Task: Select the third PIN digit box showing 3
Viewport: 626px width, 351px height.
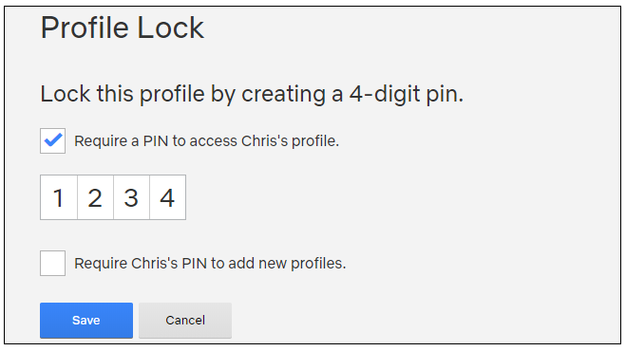Action: pyautogui.click(x=131, y=197)
